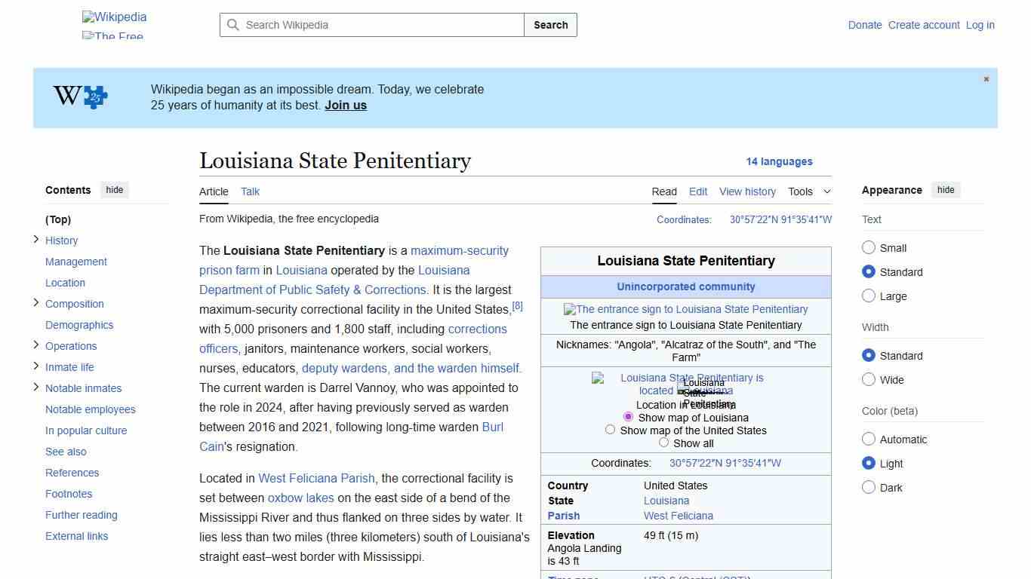Viewport: 1031px width, 579px height.
Task: Open the Tools dropdown chevron
Action: 827,191
